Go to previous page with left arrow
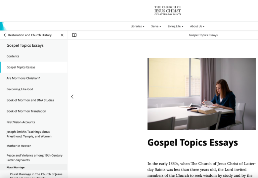 72,96
